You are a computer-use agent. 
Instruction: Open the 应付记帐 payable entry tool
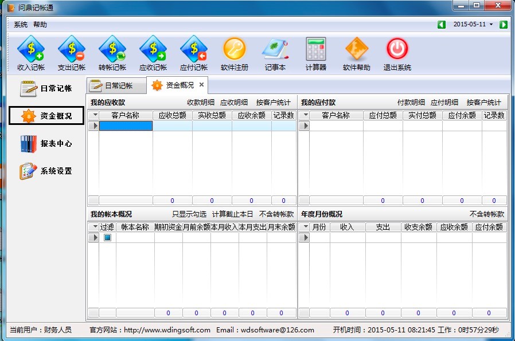point(194,53)
